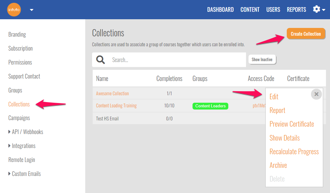Close the context menu with the X icon
This screenshot has height=193, width=330.
pos(316,94)
